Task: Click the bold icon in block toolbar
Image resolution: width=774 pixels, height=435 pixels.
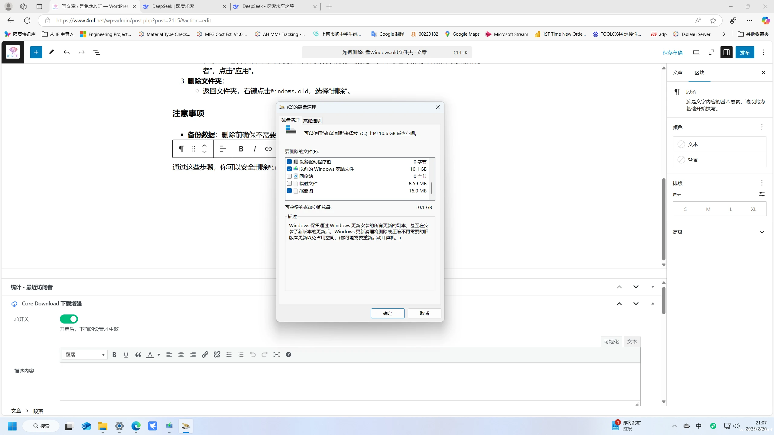Action: tap(241, 149)
